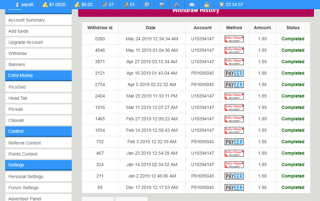Select date Feb 3 2019 12:32:39 AM
The image size is (320, 201).
point(152,142)
